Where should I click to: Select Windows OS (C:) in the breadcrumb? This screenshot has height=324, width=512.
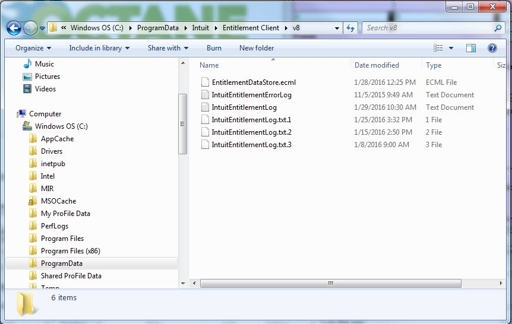click(97, 28)
